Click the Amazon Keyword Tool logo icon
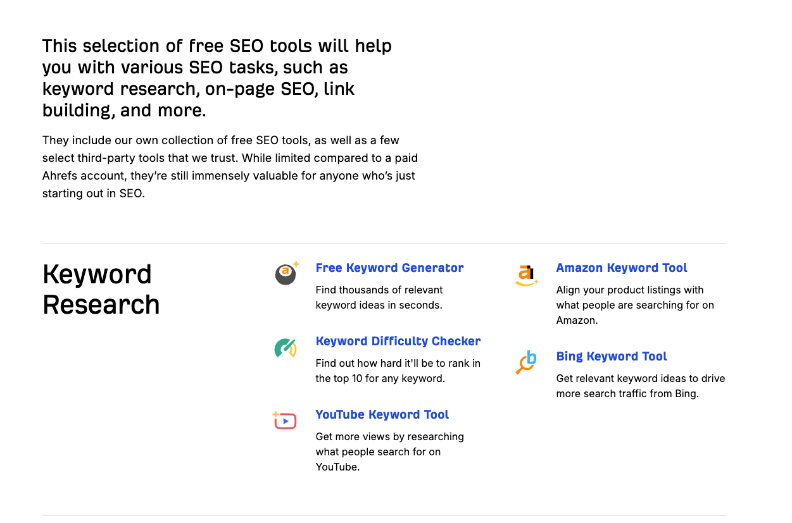The image size is (792, 523). click(x=527, y=274)
